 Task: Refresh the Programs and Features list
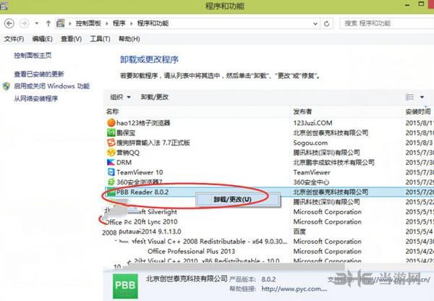pos(327,24)
